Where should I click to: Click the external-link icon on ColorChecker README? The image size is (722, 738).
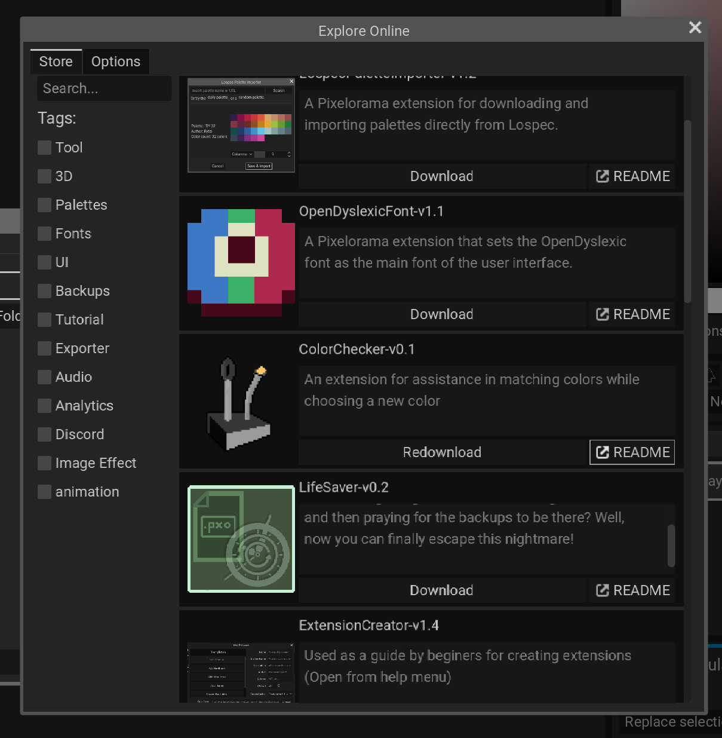point(603,452)
